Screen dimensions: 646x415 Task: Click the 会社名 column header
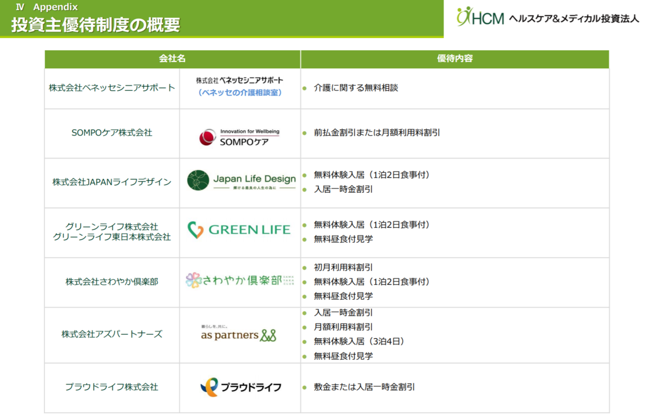click(172, 59)
